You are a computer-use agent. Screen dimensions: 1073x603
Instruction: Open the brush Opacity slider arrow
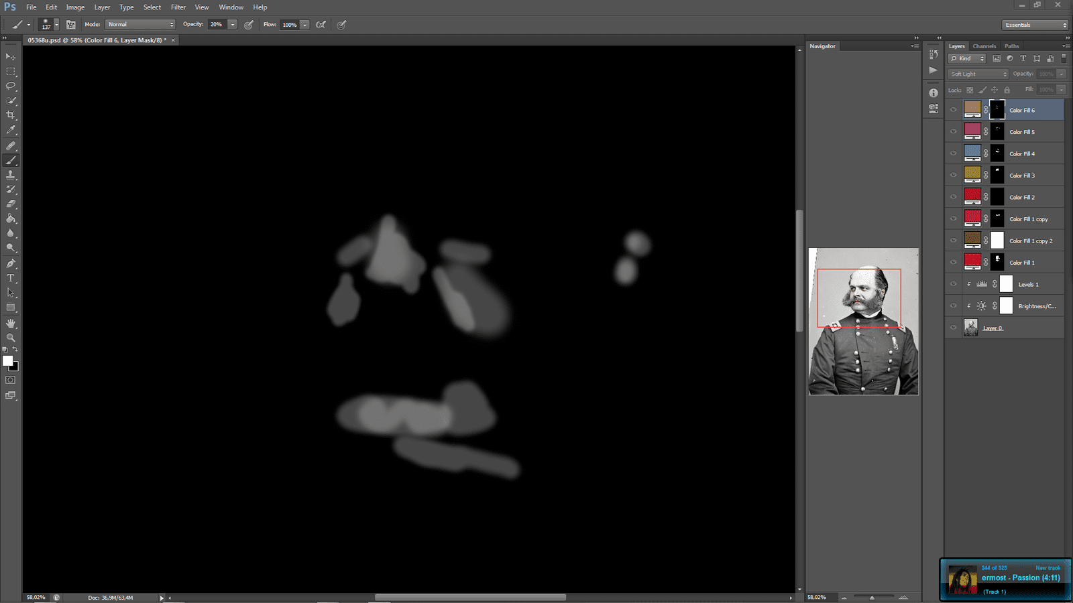(232, 24)
